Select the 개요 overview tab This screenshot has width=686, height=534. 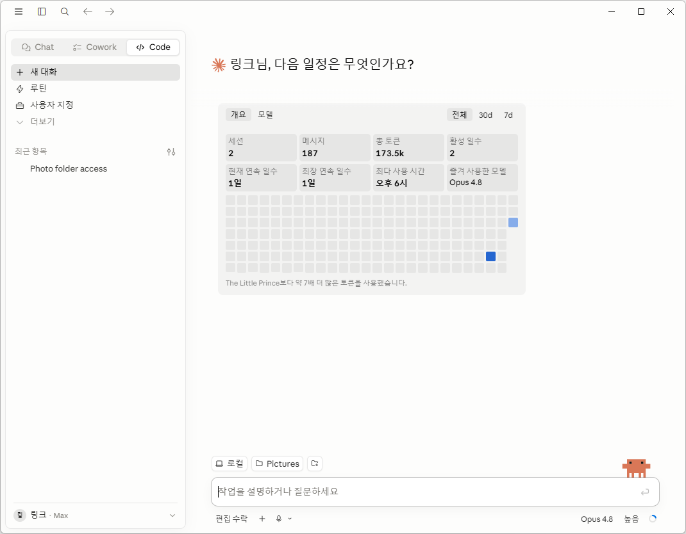tap(238, 115)
